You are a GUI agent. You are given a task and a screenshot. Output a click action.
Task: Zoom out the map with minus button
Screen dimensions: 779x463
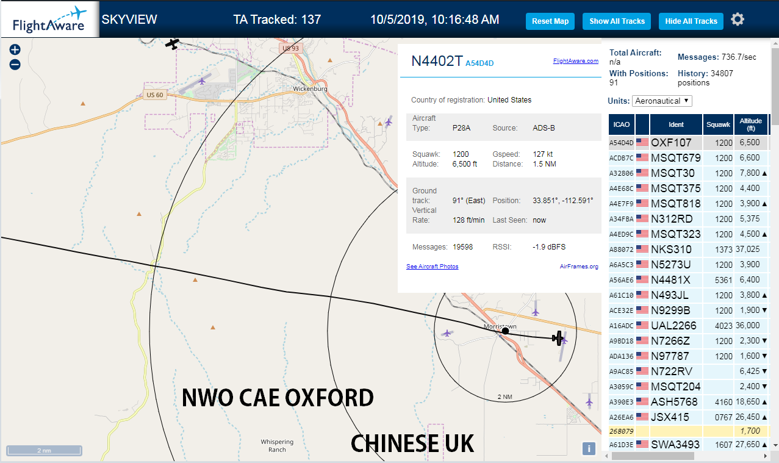pos(15,64)
